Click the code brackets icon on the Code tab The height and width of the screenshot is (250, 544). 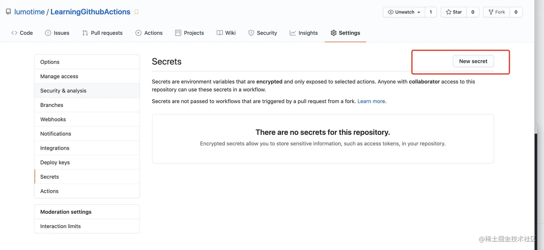point(14,33)
